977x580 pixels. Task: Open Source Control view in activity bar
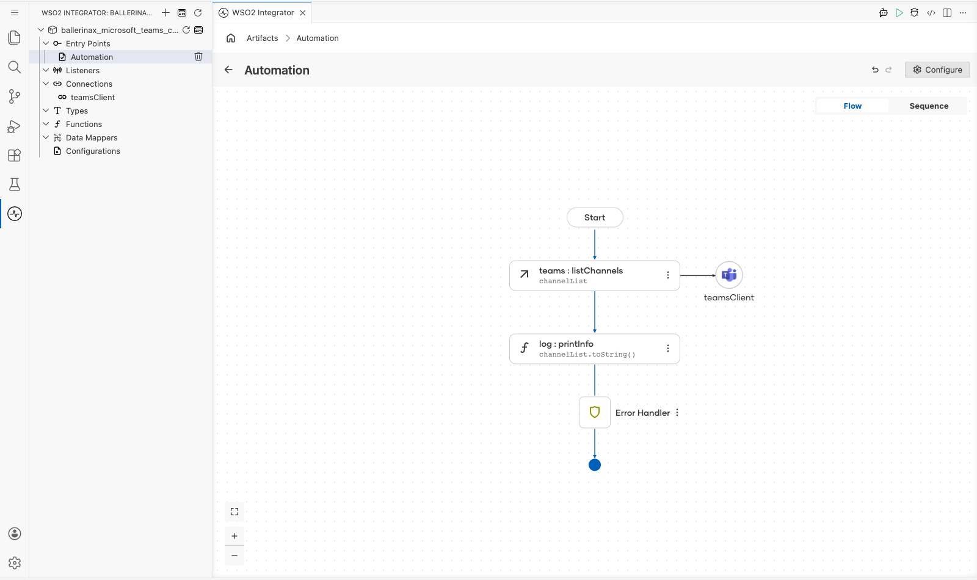point(15,96)
